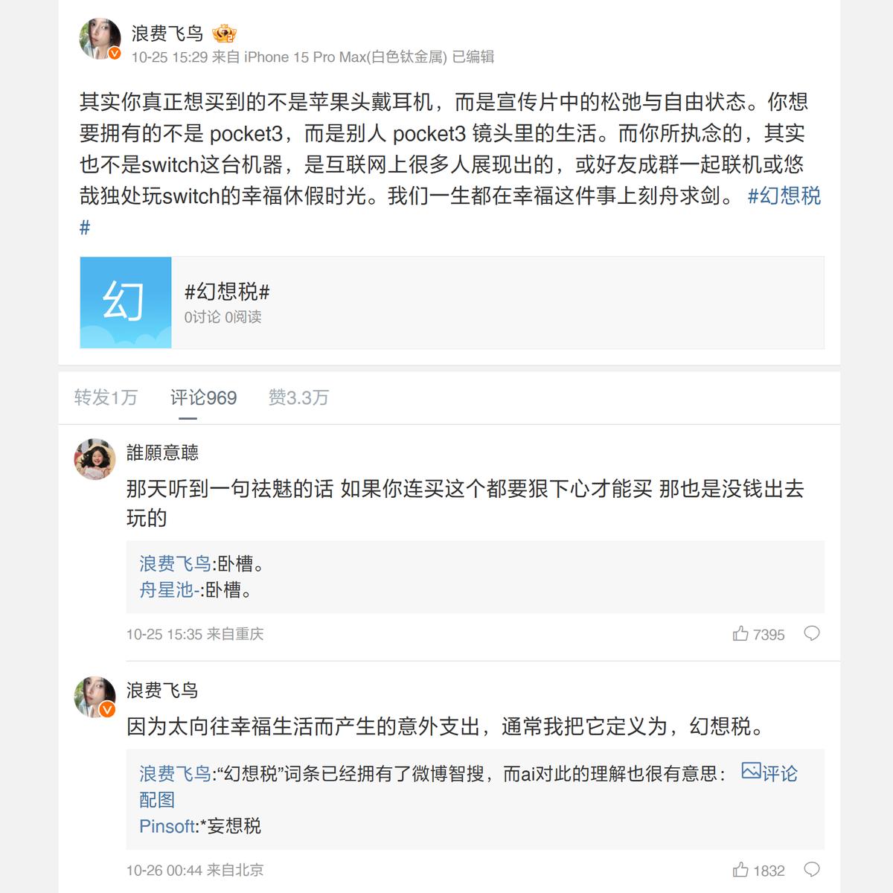The width and height of the screenshot is (893, 893).
Task: Click reply bubble on 幻想税 definition comment
Action: pyautogui.click(x=812, y=869)
